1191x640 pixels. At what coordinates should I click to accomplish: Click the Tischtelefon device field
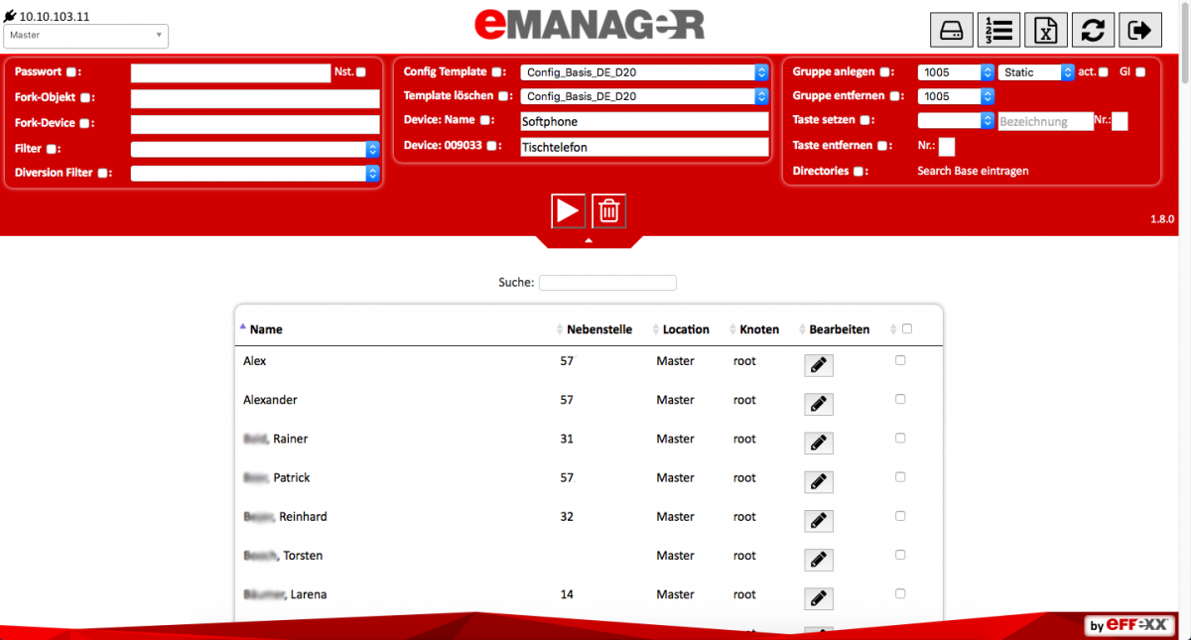pos(645,147)
